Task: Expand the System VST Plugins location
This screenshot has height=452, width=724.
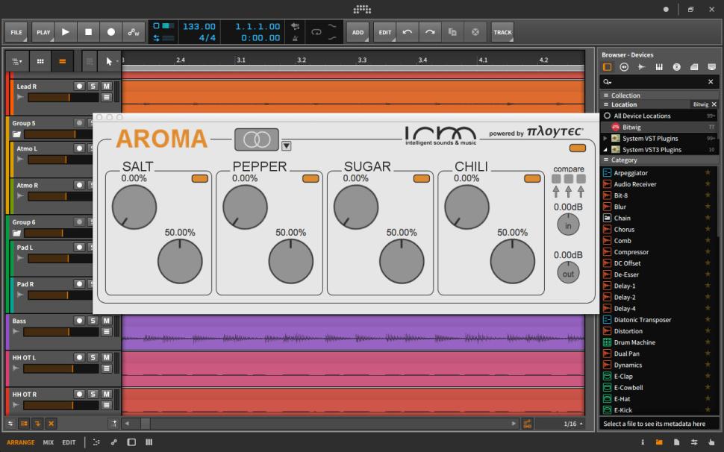Action: 605,138
